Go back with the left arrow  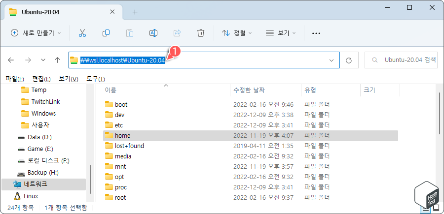[11, 60]
